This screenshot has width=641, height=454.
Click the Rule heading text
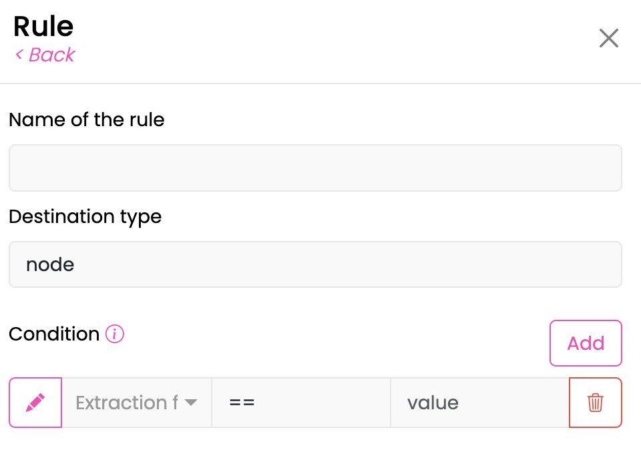[43, 26]
